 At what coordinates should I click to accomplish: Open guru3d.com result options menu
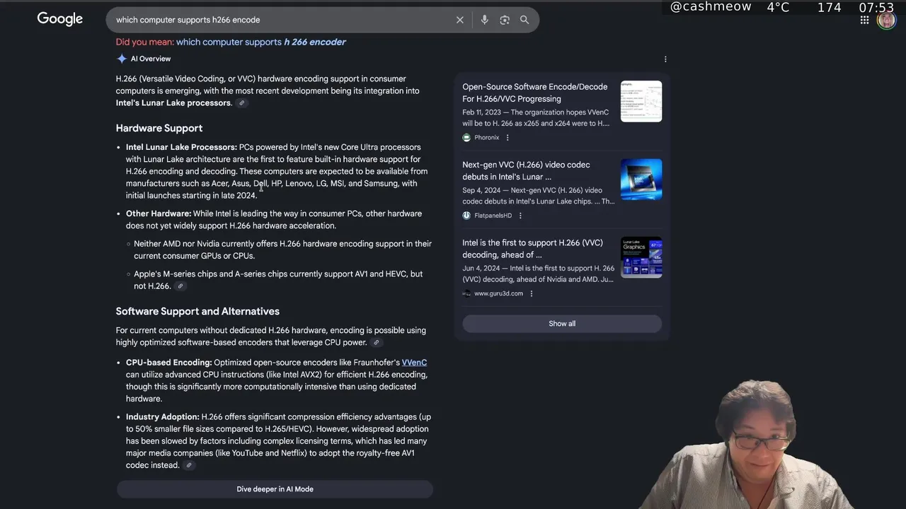pyautogui.click(x=532, y=294)
